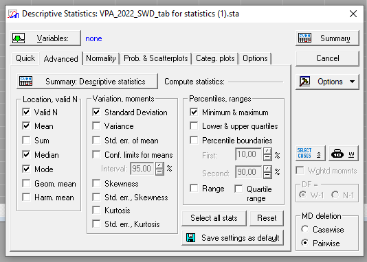The image size is (367, 262).
Task: Open the Options tab
Action: tap(255, 58)
